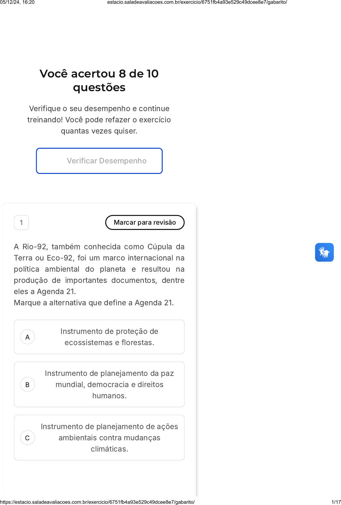Select the letter A option circle
This screenshot has height=505, width=341.
point(27,337)
